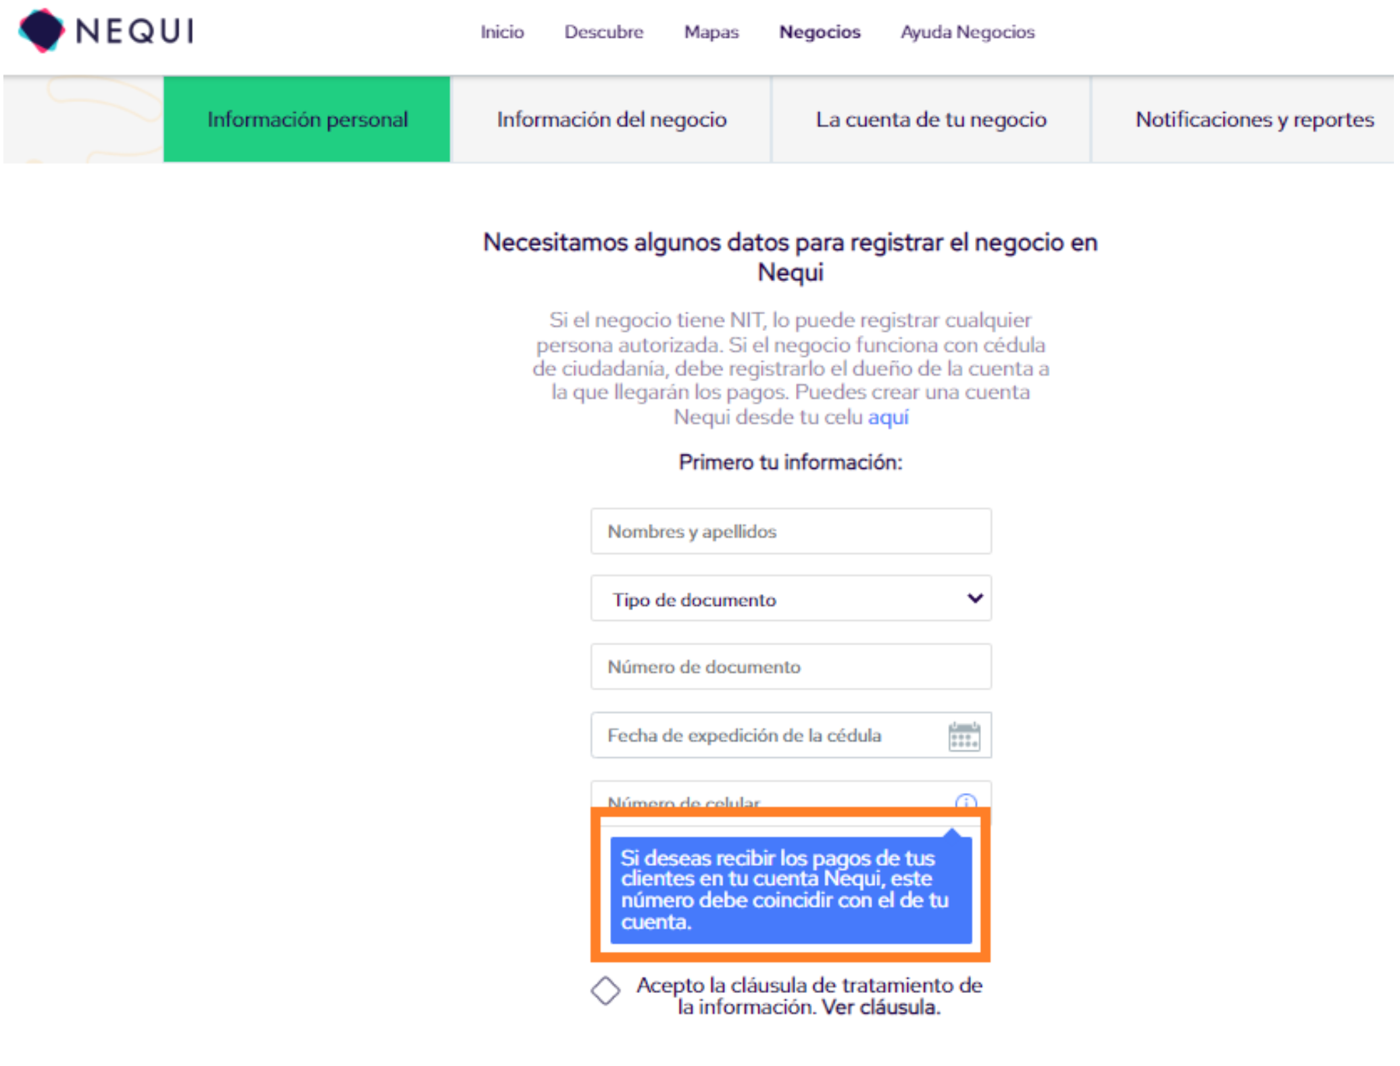
Task: Switch to Información personal tab
Action: [307, 119]
